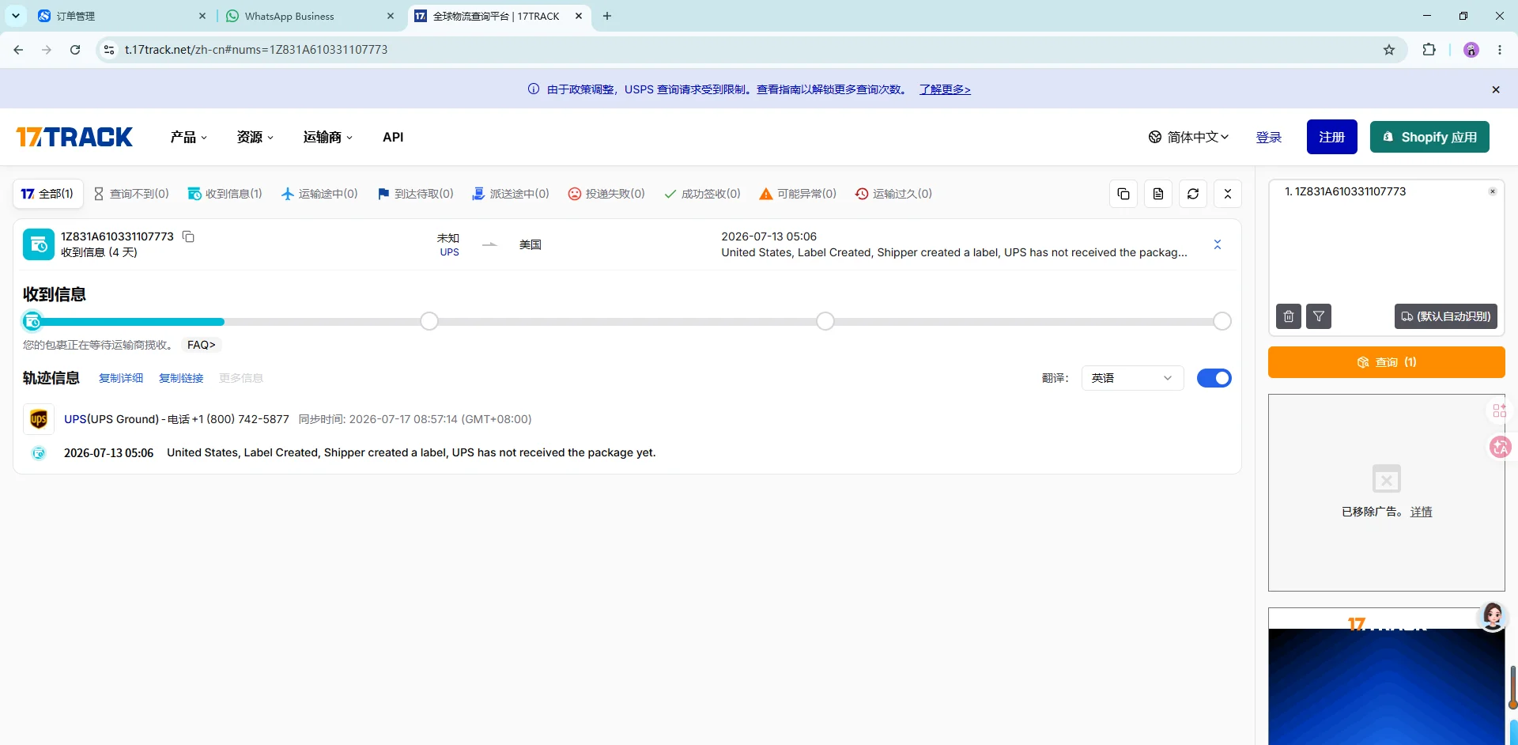Image resolution: width=1518 pixels, height=745 pixels.
Task: Click the orange 查询 (1) button
Action: [x=1387, y=362]
